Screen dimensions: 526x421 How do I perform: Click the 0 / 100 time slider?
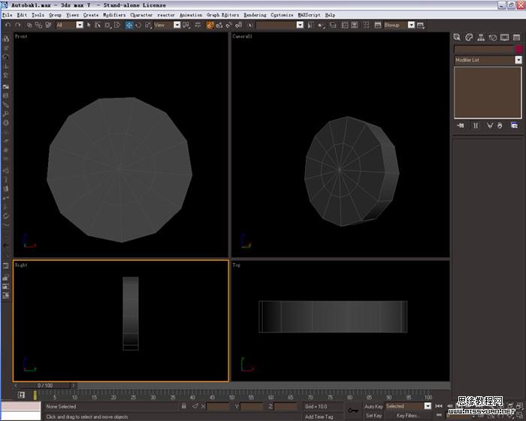pos(44,386)
